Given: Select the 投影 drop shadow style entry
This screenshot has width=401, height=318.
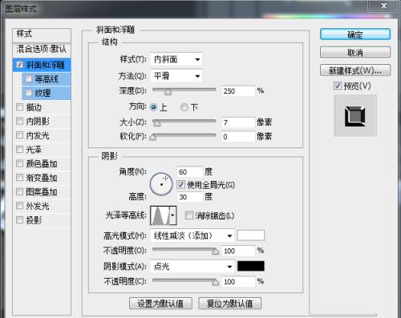Looking at the screenshot, I should tap(42, 220).
